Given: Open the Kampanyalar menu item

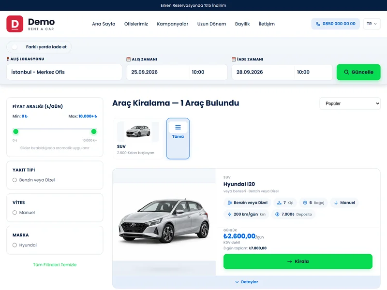Looking at the screenshot, I should (x=173, y=24).
